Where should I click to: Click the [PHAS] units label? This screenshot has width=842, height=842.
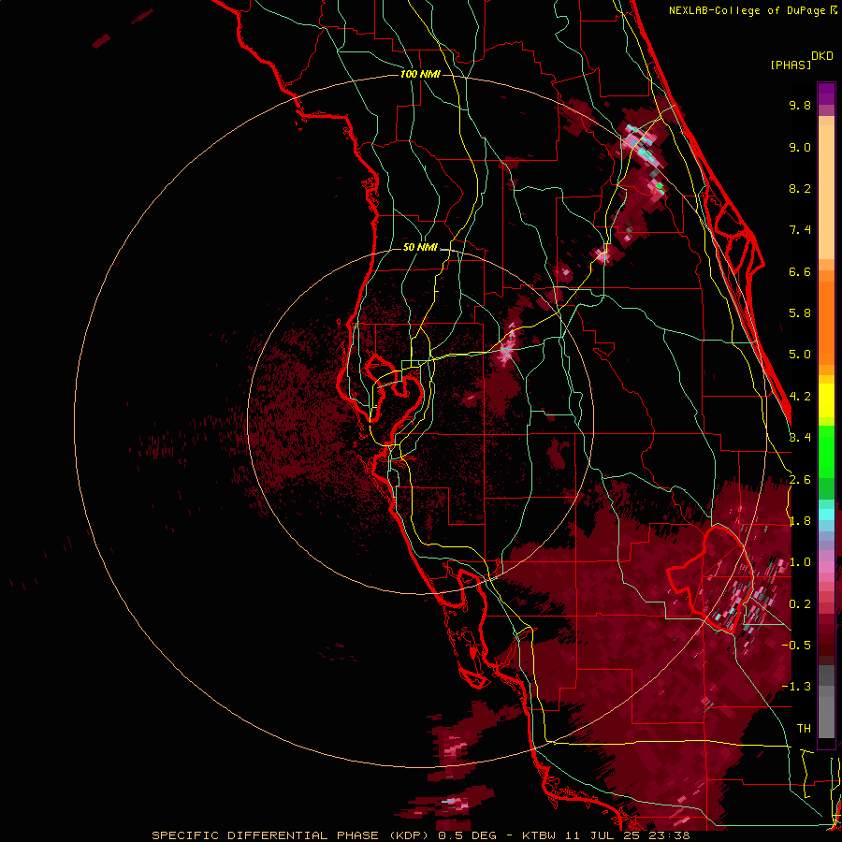(791, 65)
